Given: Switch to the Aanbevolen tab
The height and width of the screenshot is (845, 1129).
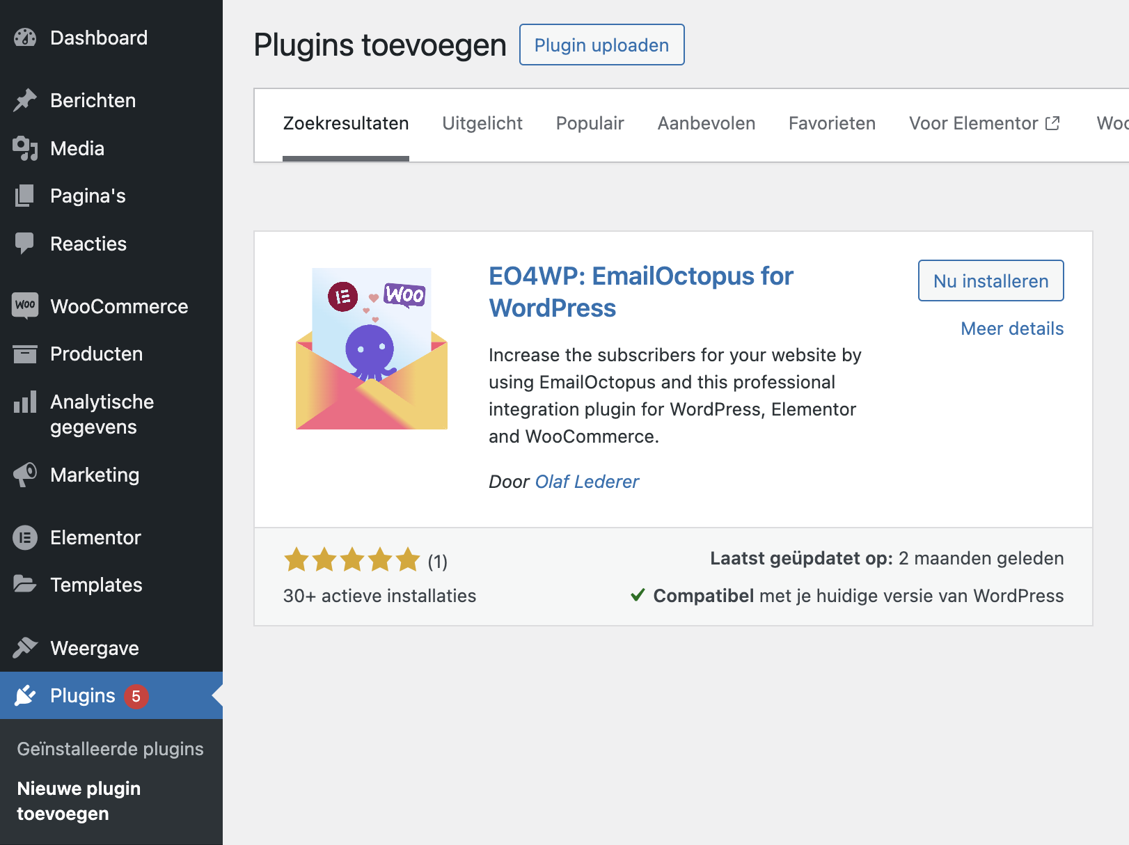Looking at the screenshot, I should [706, 124].
